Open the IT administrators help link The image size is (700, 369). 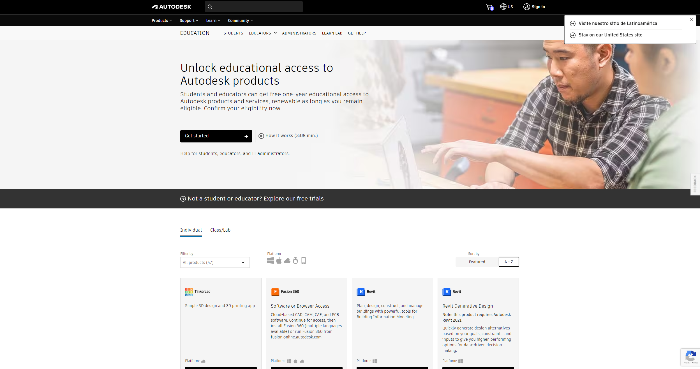(270, 154)
